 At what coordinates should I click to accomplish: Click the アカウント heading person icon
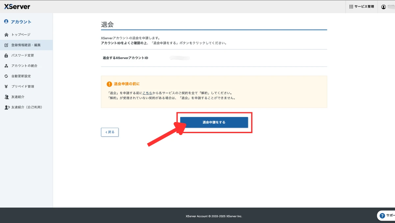pyautogui.click(x=6, y=22)
